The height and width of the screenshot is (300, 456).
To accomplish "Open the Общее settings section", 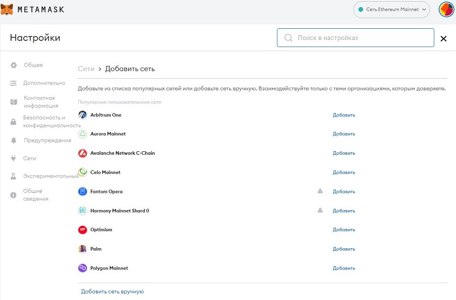I will point(33,65).
